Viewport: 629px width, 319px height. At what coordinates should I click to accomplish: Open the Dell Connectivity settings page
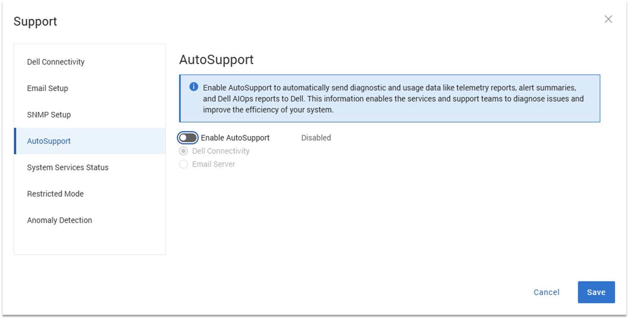pos(55,62)
